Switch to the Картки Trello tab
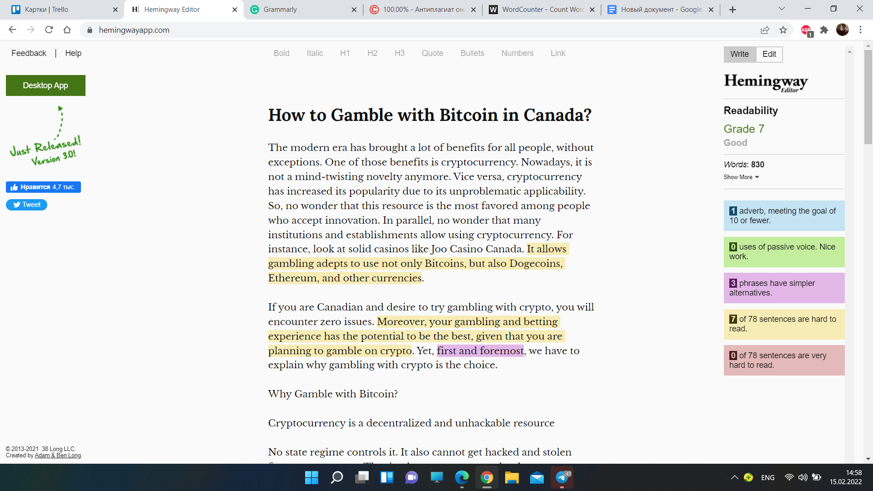873x491 pixels. 62,10
